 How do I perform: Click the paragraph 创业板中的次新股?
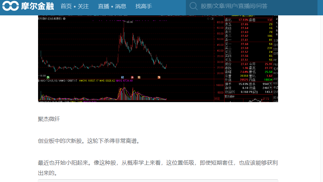(89, 141)
